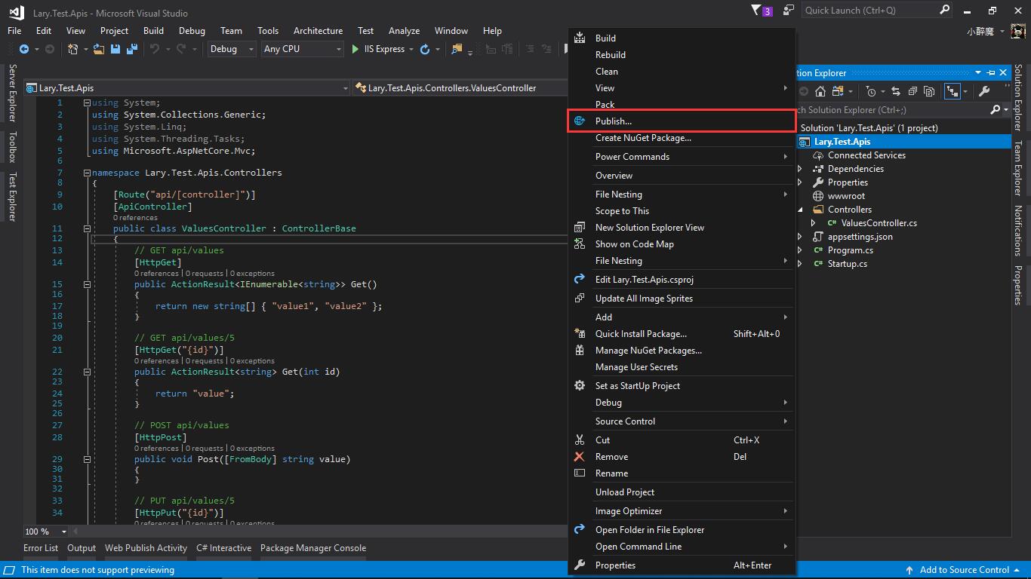Click the user account avatar picture
Image resolution: width=1031 pixels, height=579 pixels.
pos(1018,31)
